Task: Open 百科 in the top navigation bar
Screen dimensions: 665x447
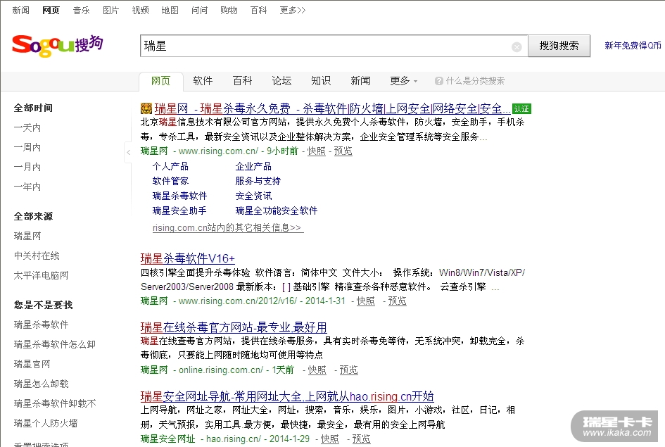Action: [x=258, y=10]
